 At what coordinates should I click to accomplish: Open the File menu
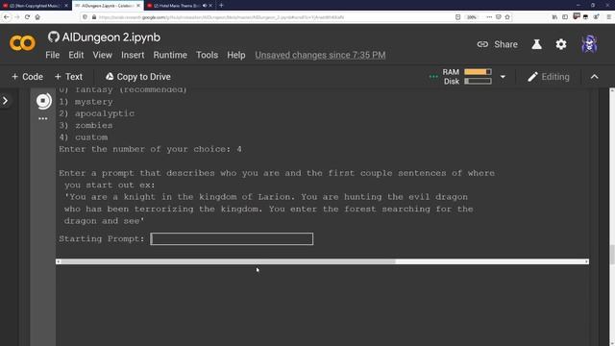(x=52, y=55)
